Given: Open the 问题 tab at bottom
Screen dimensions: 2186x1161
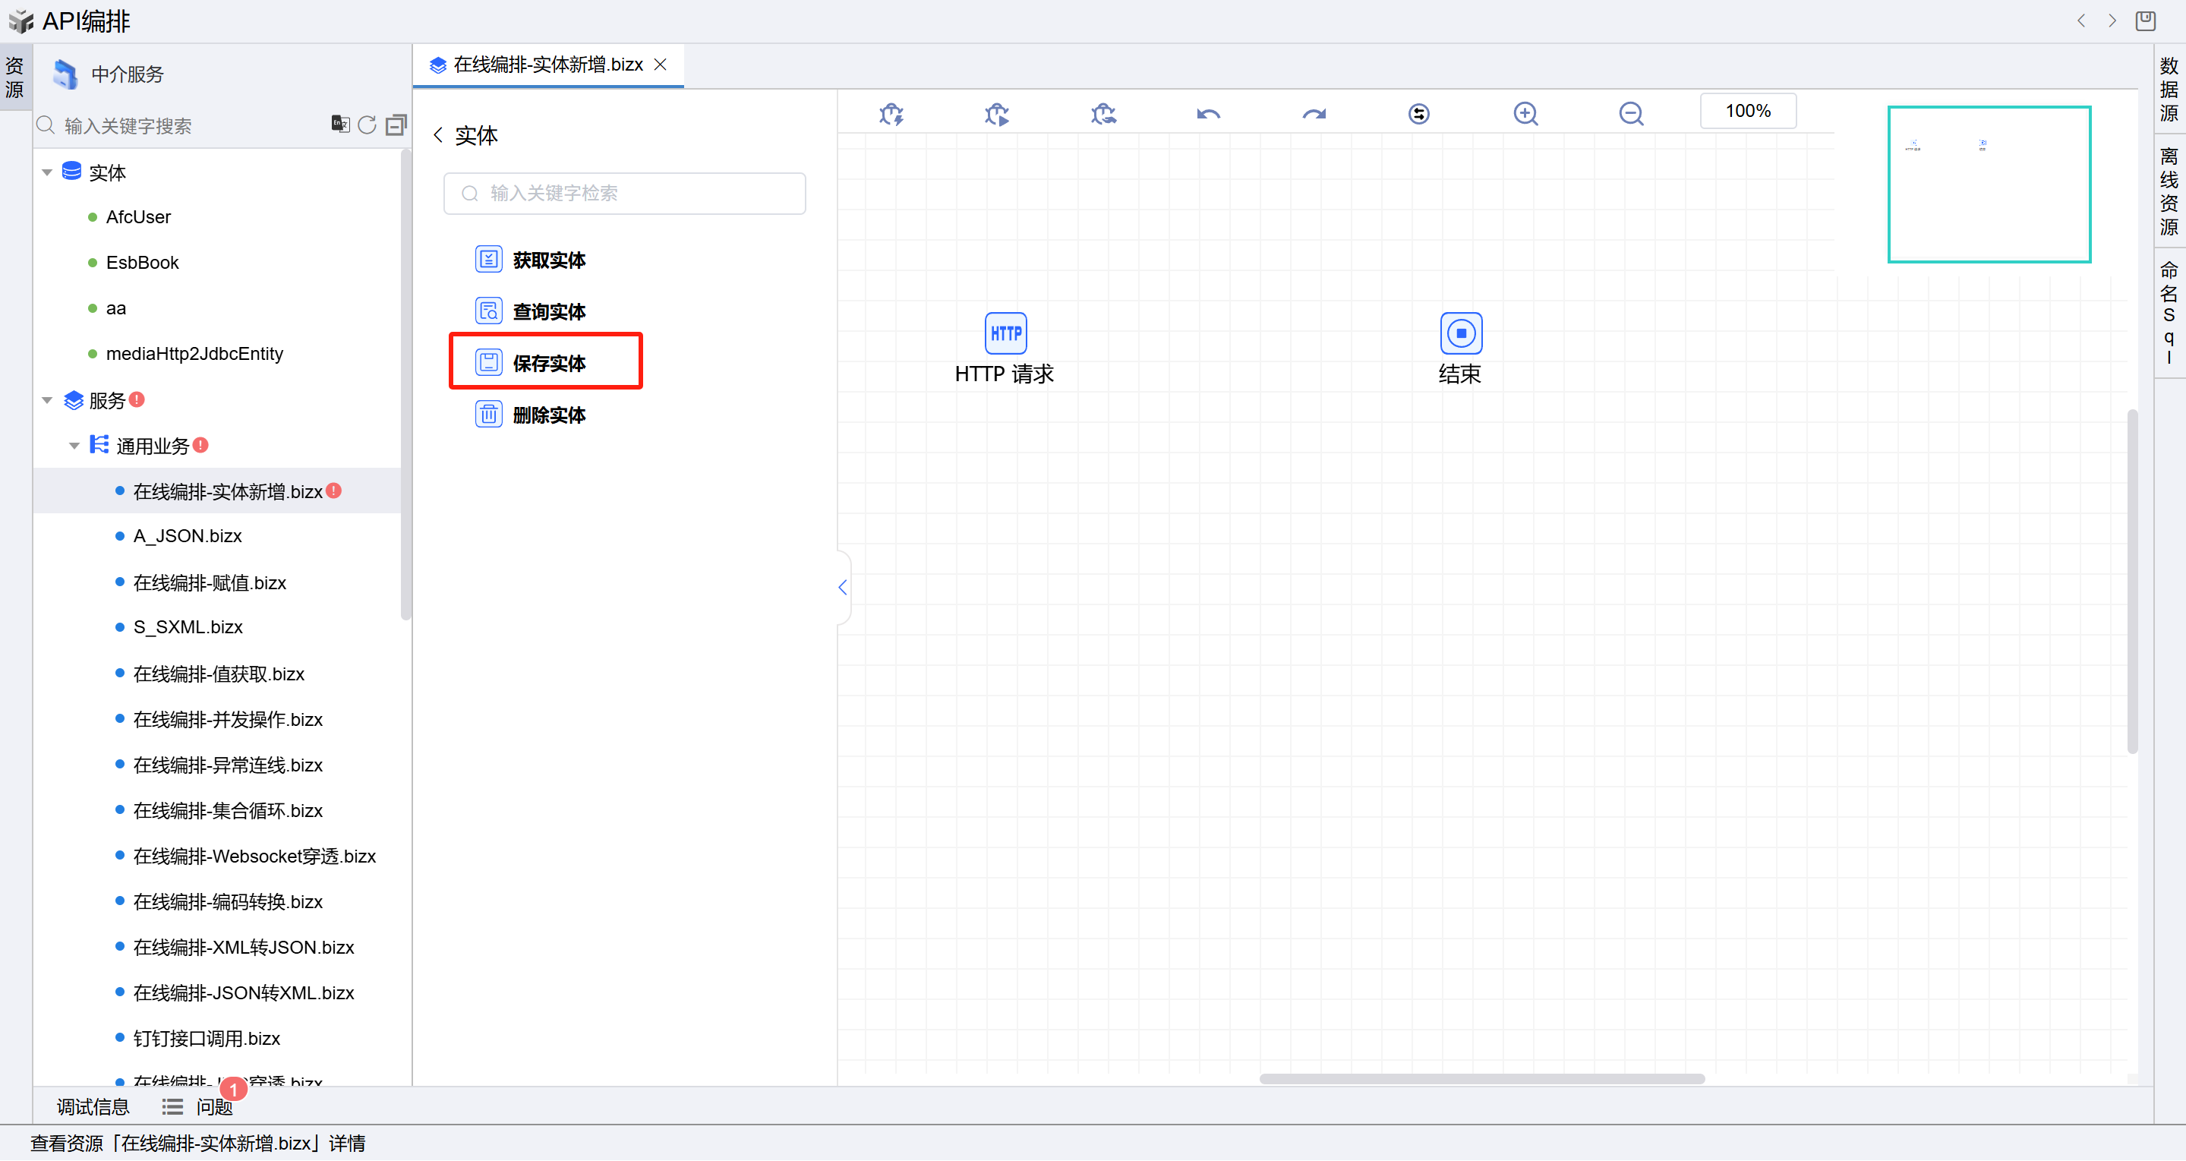Looking at the screenshot, I should (x=213, y=1106).
